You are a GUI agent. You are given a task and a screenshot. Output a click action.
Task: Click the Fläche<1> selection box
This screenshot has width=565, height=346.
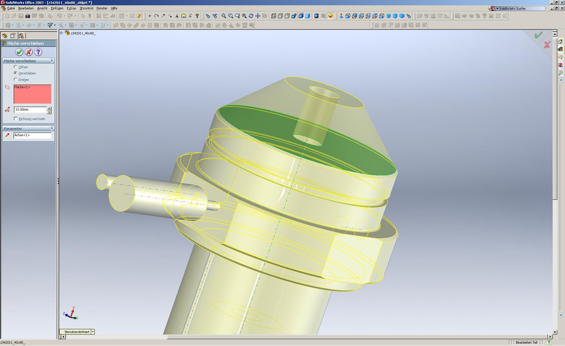coord(32,94)
